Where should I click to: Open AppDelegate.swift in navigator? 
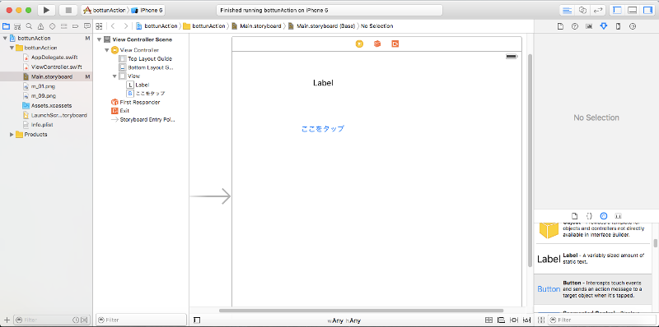(x=54, y=58)
